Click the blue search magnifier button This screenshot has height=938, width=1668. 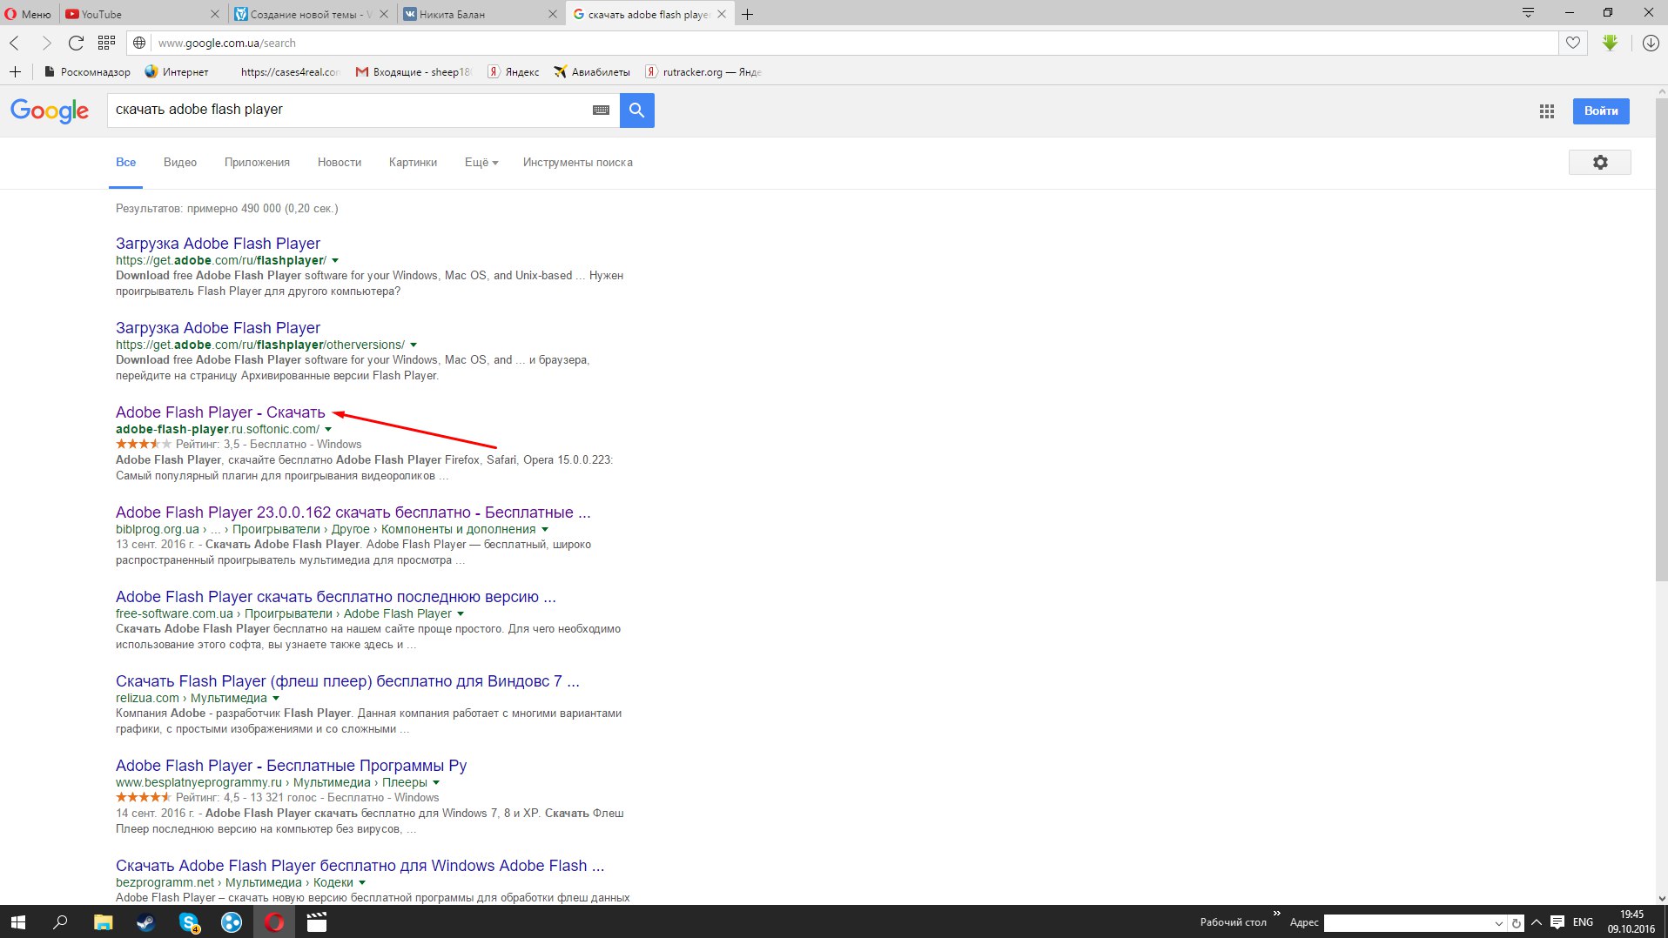pos(637,111)
